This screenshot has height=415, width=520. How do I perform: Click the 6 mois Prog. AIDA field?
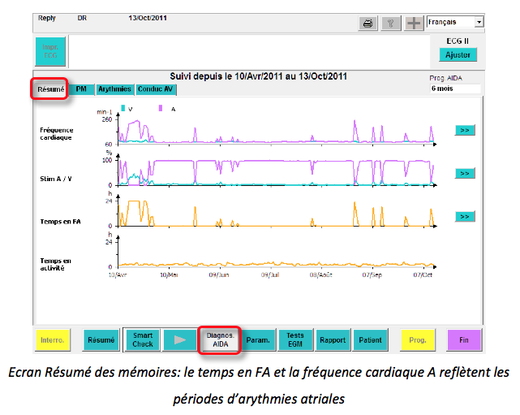454,89
